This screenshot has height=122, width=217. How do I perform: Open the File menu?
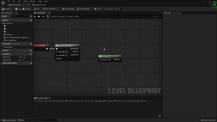tap(8, 1)
